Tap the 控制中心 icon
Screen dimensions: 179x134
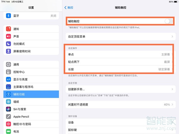point(8,72)
